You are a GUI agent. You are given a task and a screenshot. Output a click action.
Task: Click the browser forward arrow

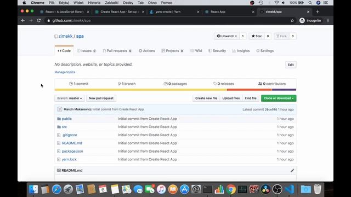click(x=31, y=20)
